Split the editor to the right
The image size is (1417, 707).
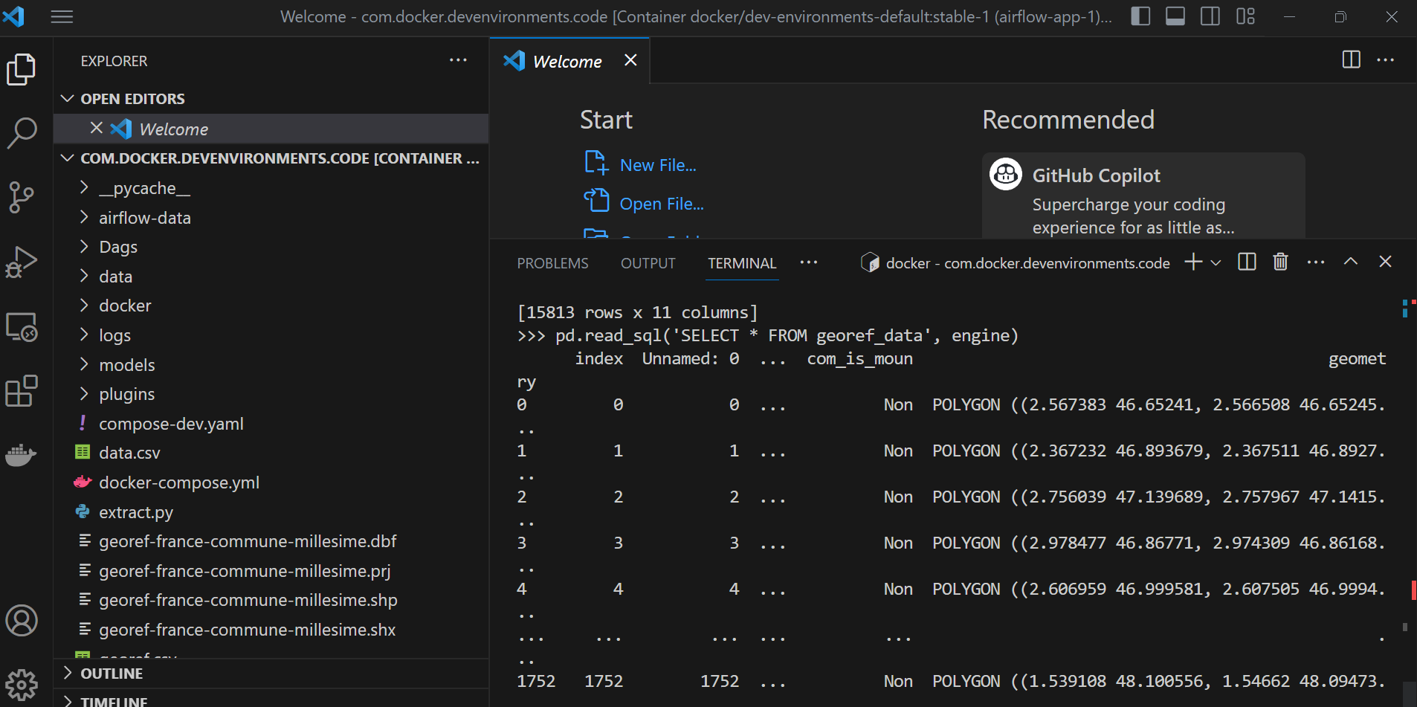(x=1352, y=59)
